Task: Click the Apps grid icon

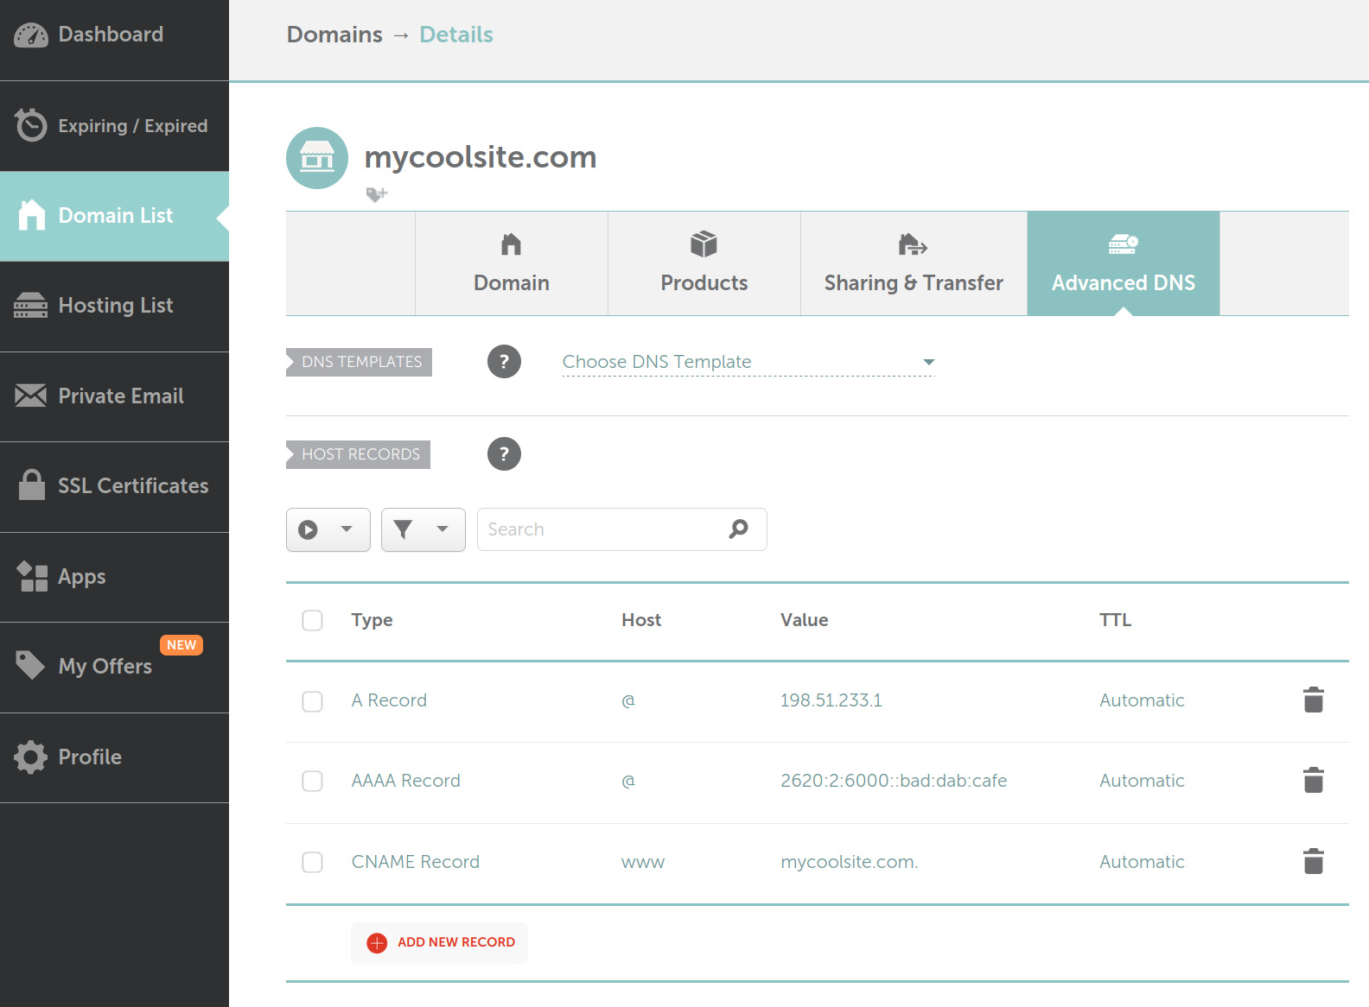Action: click(x=32, y=576)
